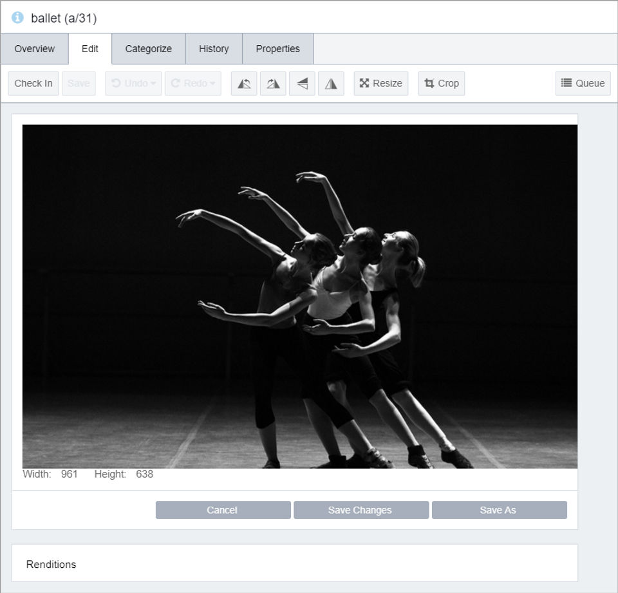Viewport: 618px width, 593px height.
Task: Select the Edit tab
Action: click(90, 49)
